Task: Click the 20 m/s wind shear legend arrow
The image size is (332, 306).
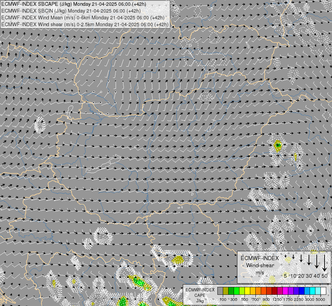Action: pos(301,258)
